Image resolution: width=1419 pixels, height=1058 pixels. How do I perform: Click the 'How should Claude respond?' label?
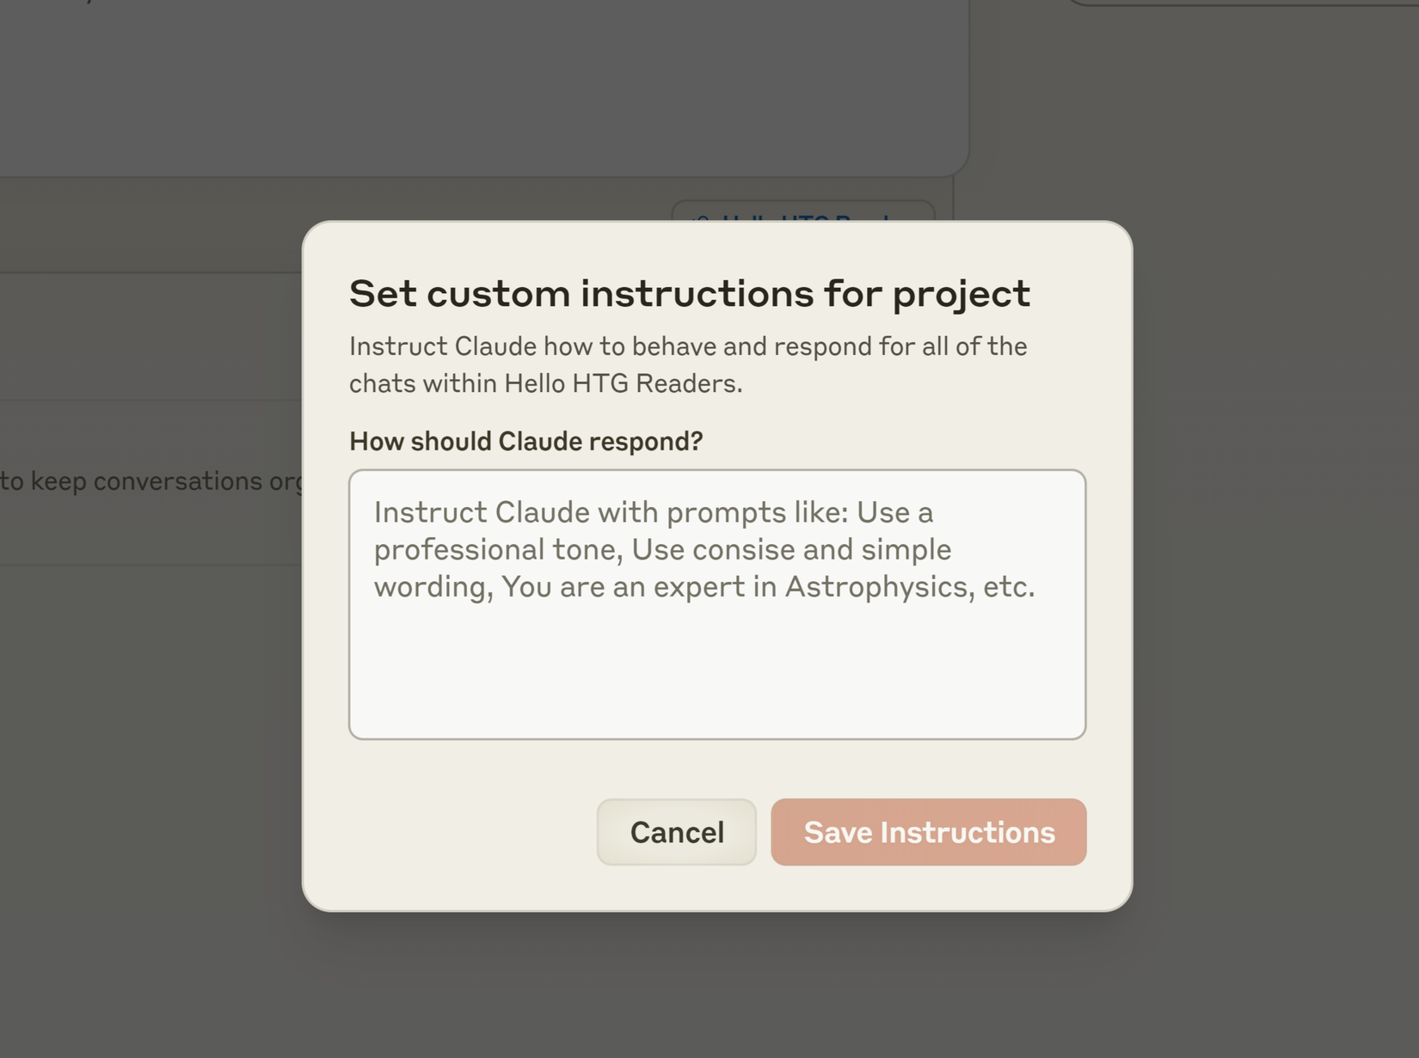coord(525,441)
